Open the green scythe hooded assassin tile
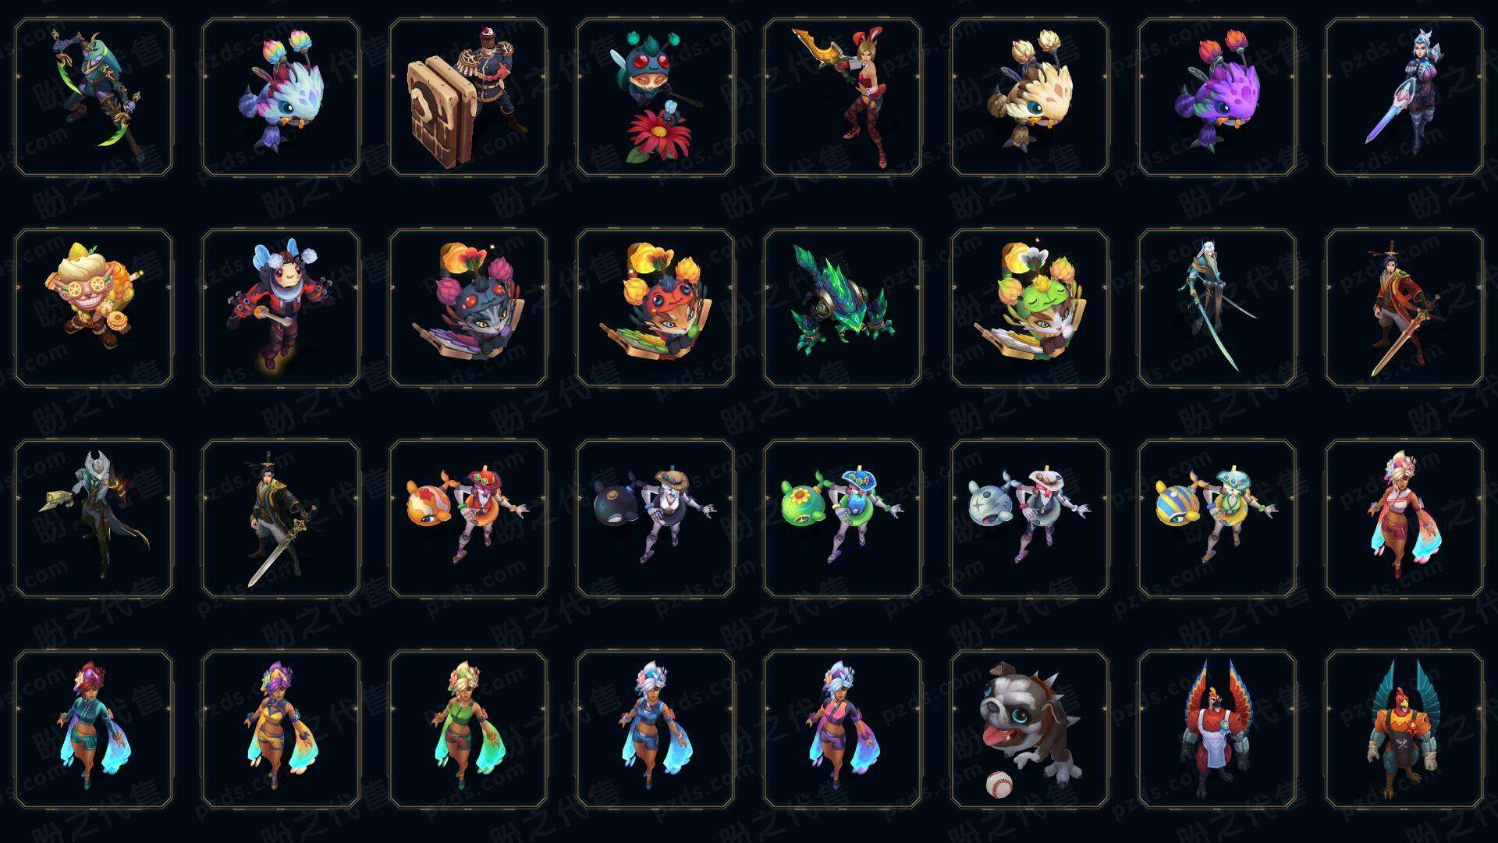 click(94, 98)
